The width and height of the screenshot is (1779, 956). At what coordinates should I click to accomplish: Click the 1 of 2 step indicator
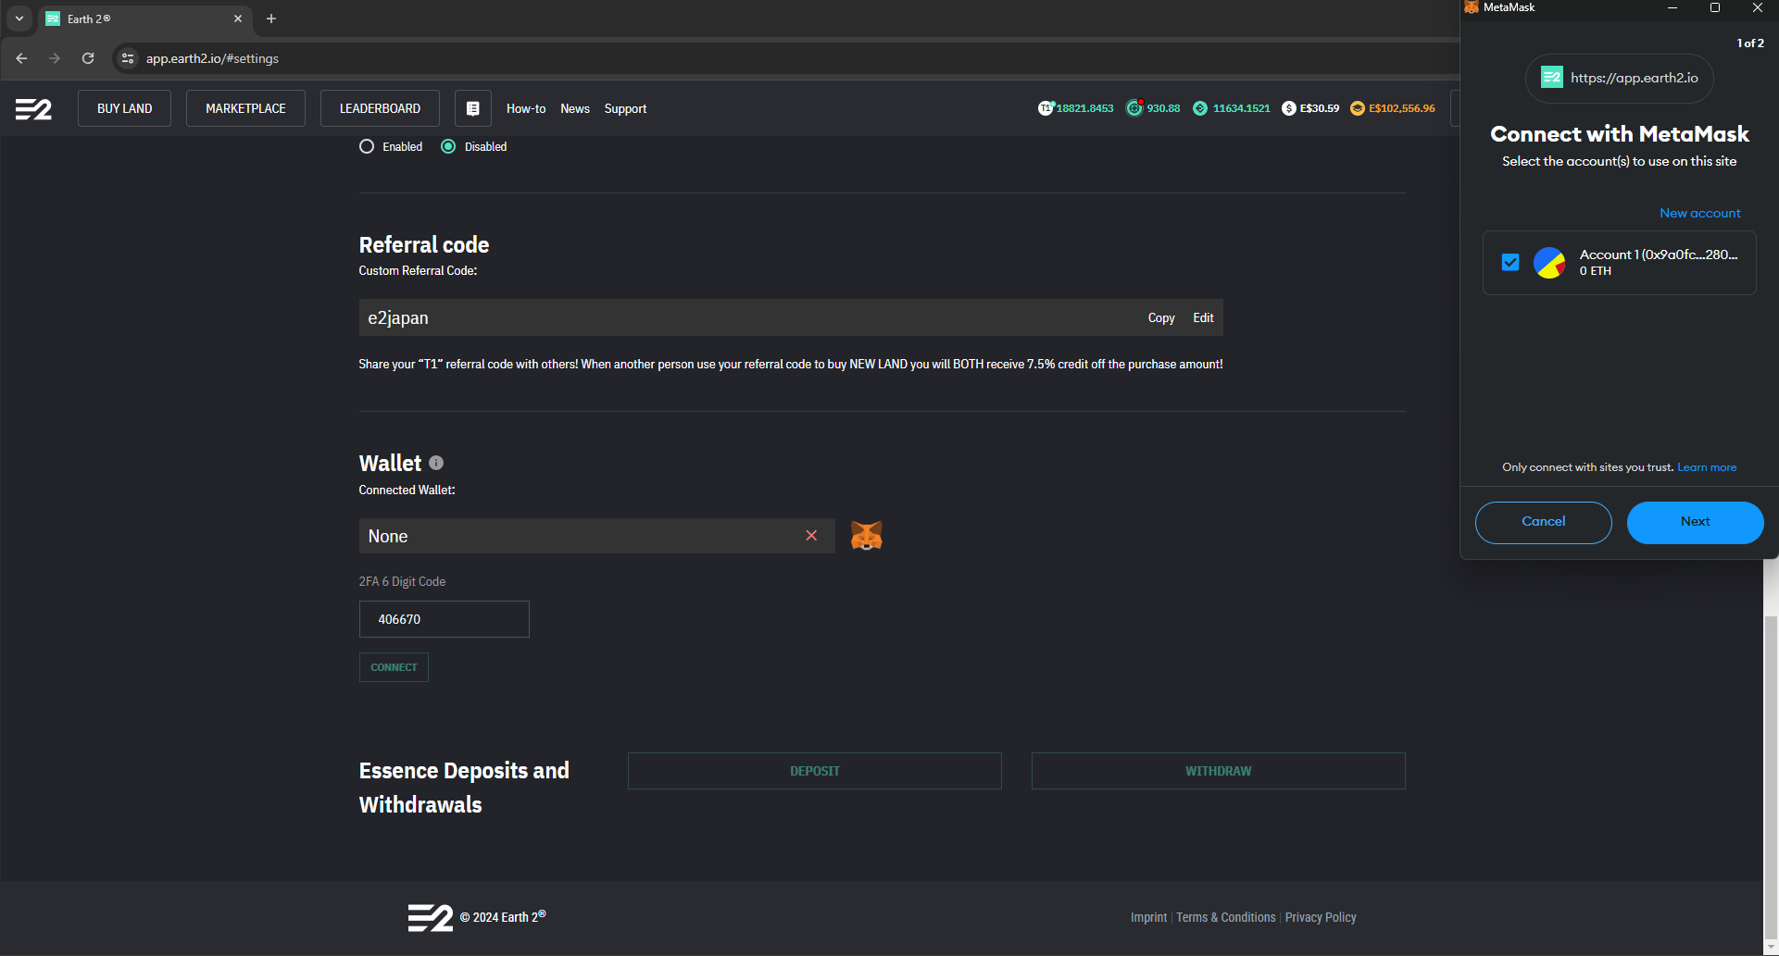click(1750, 43)
